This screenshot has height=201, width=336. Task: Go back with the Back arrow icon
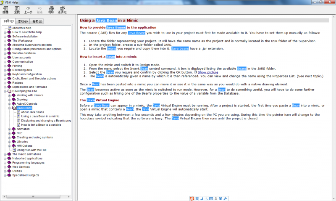tap(28, 10)
